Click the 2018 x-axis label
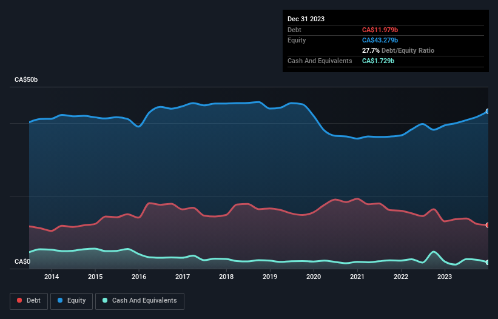This screenshot has width=498, height=319. click(x=226, y=277)
